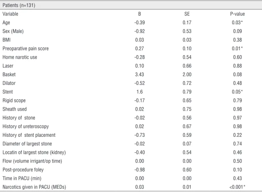The image size is (262, 192).
Task: Select the 'Post-procedure foley' row label
Action: pyautogui.click(x=23, y=170)
